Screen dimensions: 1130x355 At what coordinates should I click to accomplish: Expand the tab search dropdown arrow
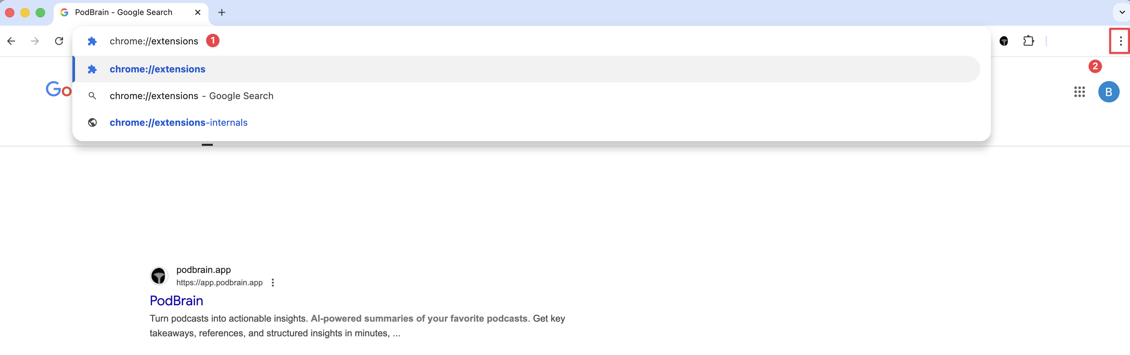(x=1122, y=12)
